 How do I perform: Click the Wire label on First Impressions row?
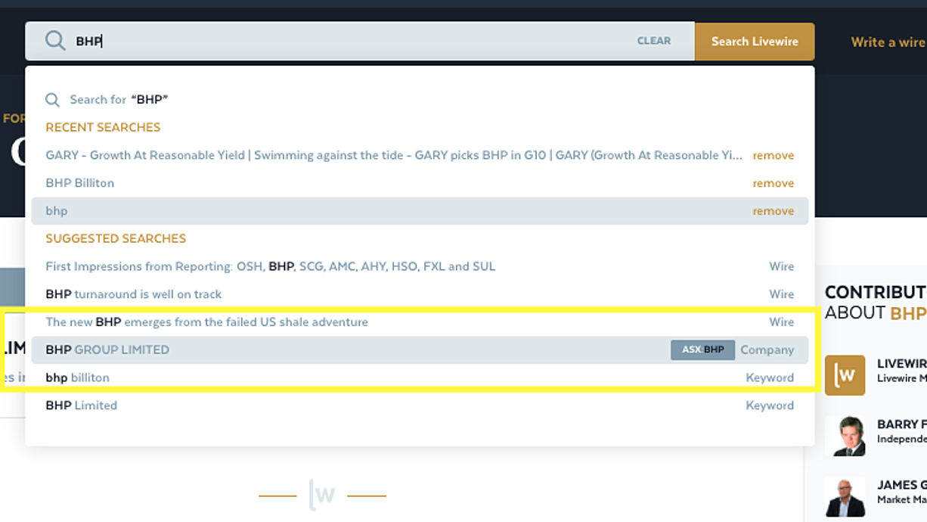(782, 266)
